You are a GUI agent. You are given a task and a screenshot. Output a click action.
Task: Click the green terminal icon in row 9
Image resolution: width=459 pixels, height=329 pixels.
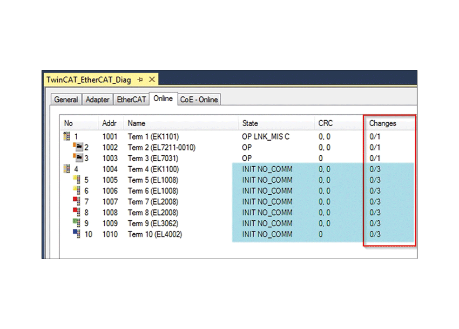click(77, 222)
